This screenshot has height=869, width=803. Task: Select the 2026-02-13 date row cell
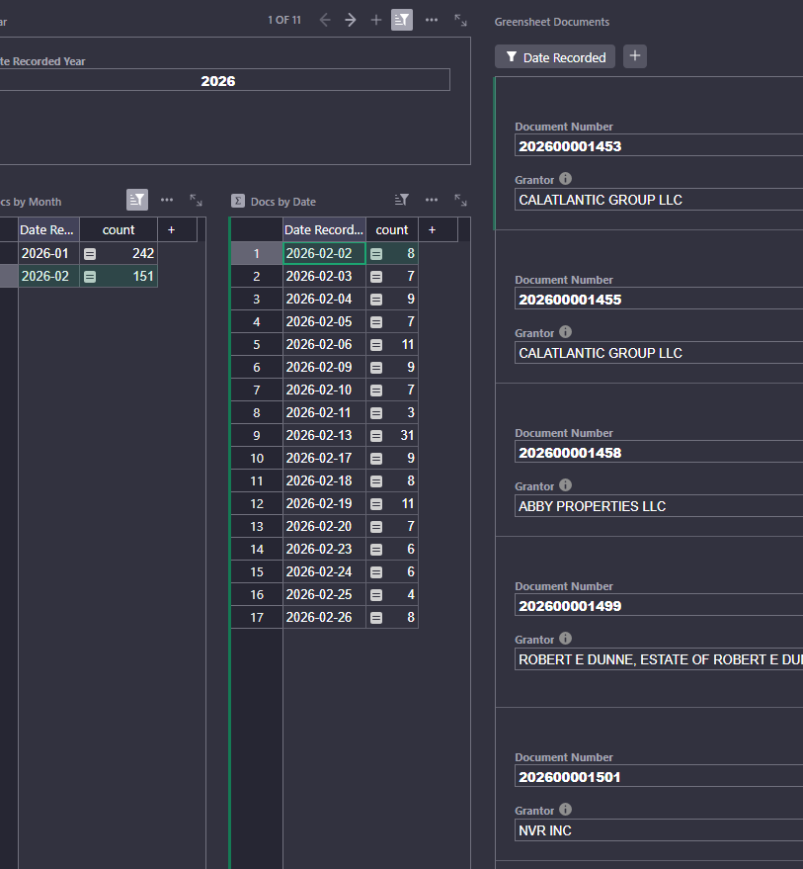click(324, 435)
